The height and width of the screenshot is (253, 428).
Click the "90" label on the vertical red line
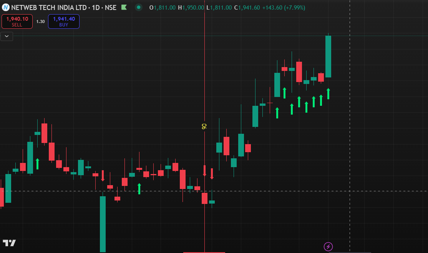point(204,126)
